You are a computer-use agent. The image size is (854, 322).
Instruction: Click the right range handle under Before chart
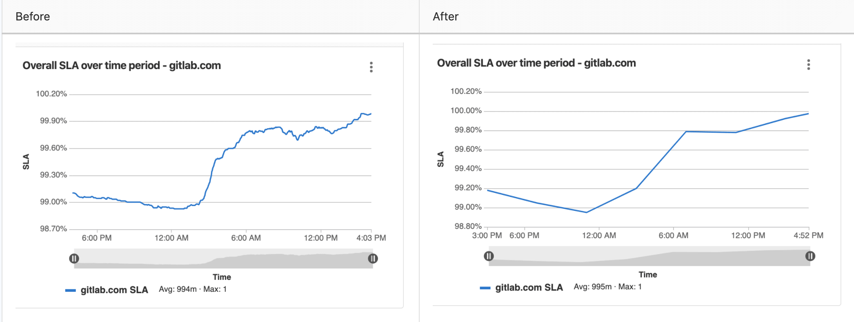(374, 258)
